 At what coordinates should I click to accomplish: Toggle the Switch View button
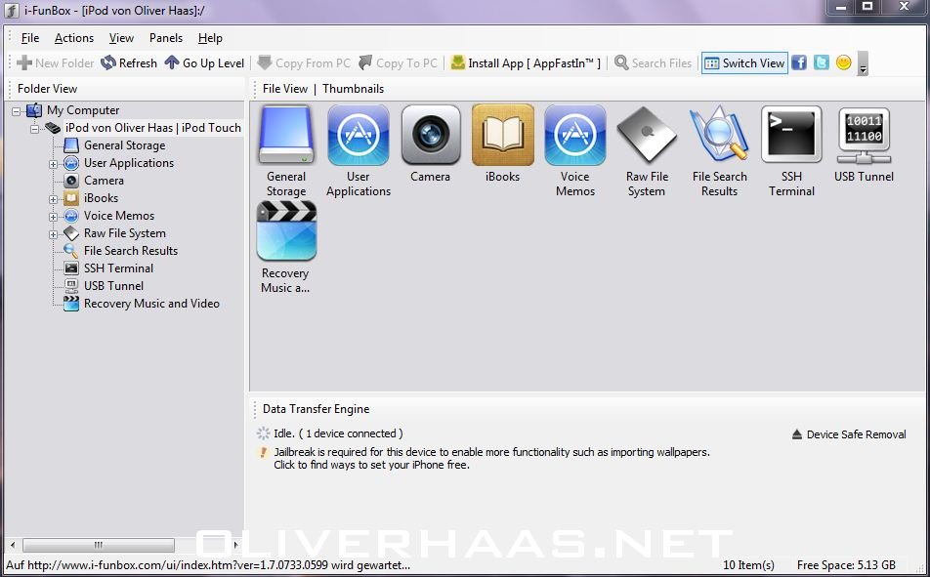(744, 62)
